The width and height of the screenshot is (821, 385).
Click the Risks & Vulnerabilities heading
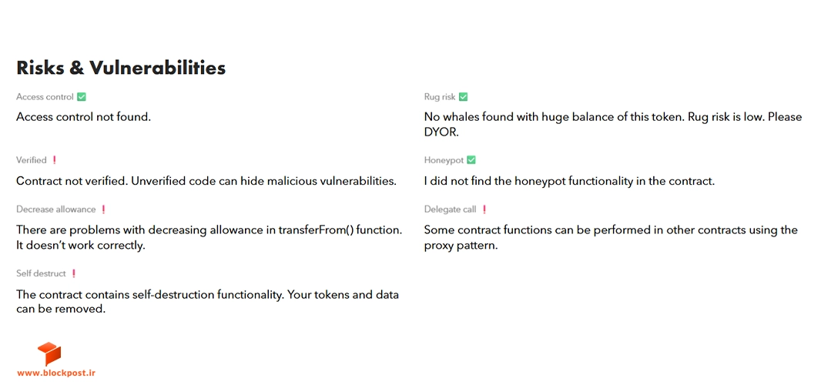tap(121, 68)
